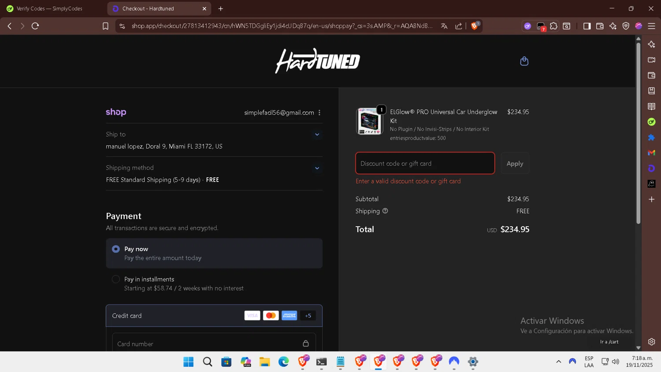
Task: Add new sidebar item with plus icon
Action: click(x=651, y=199)
